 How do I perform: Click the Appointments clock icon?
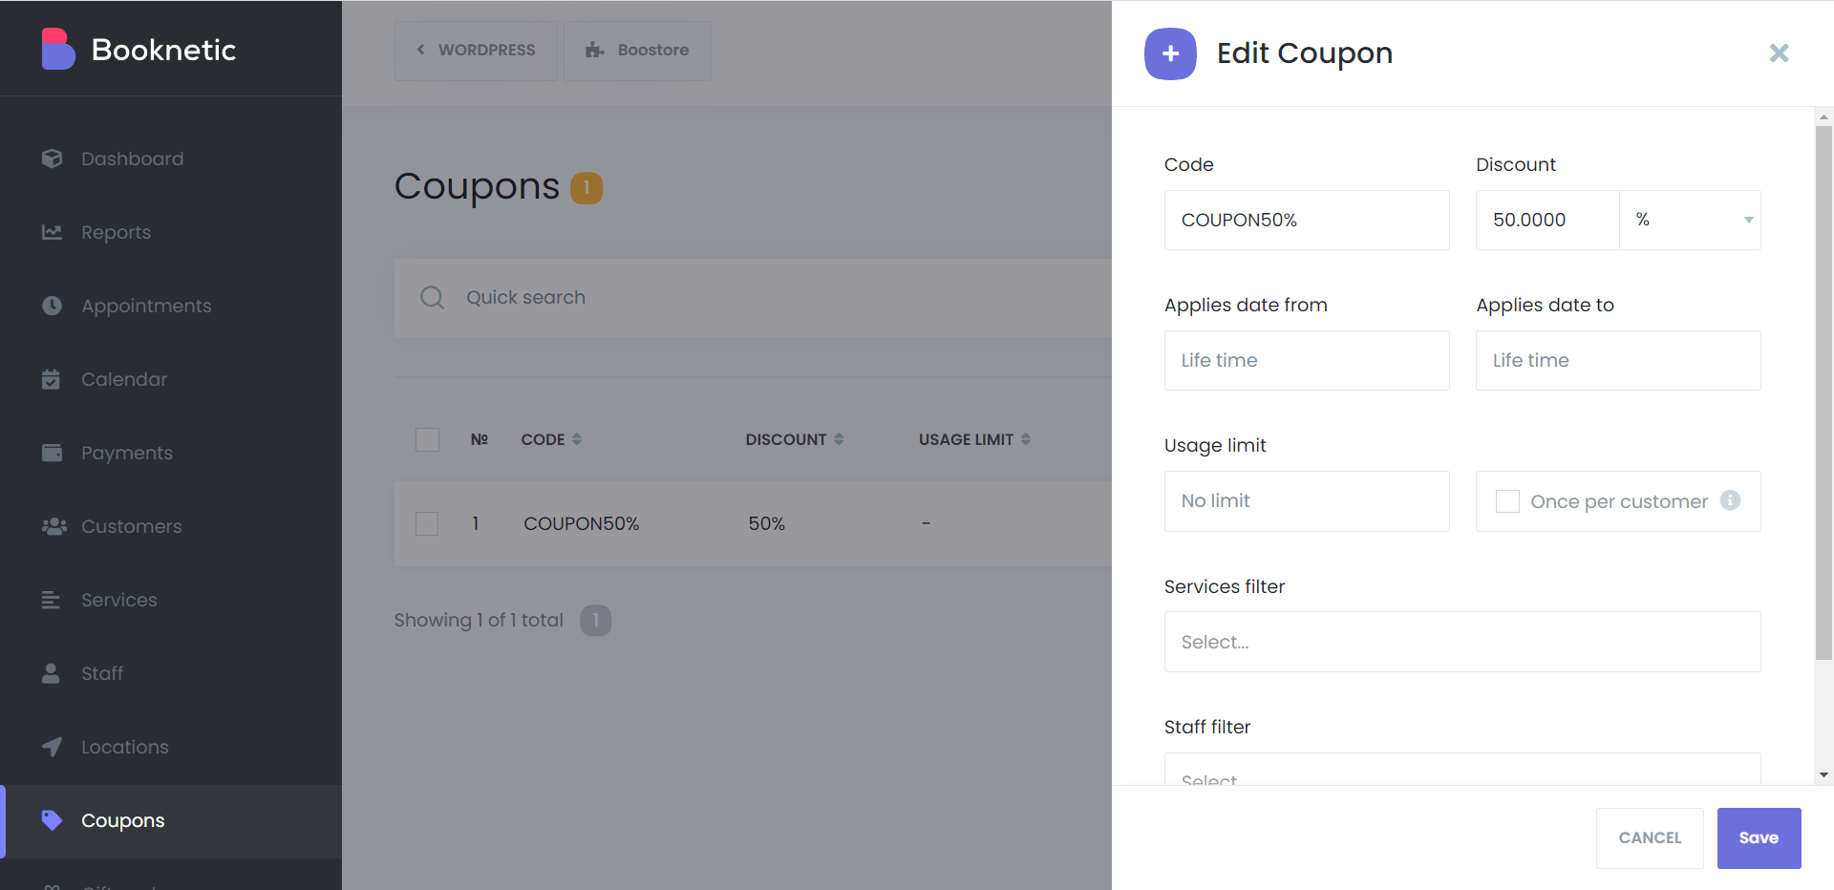[52, 306]
